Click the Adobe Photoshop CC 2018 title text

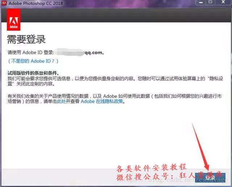pyautogui.click(x=36, y=3)
